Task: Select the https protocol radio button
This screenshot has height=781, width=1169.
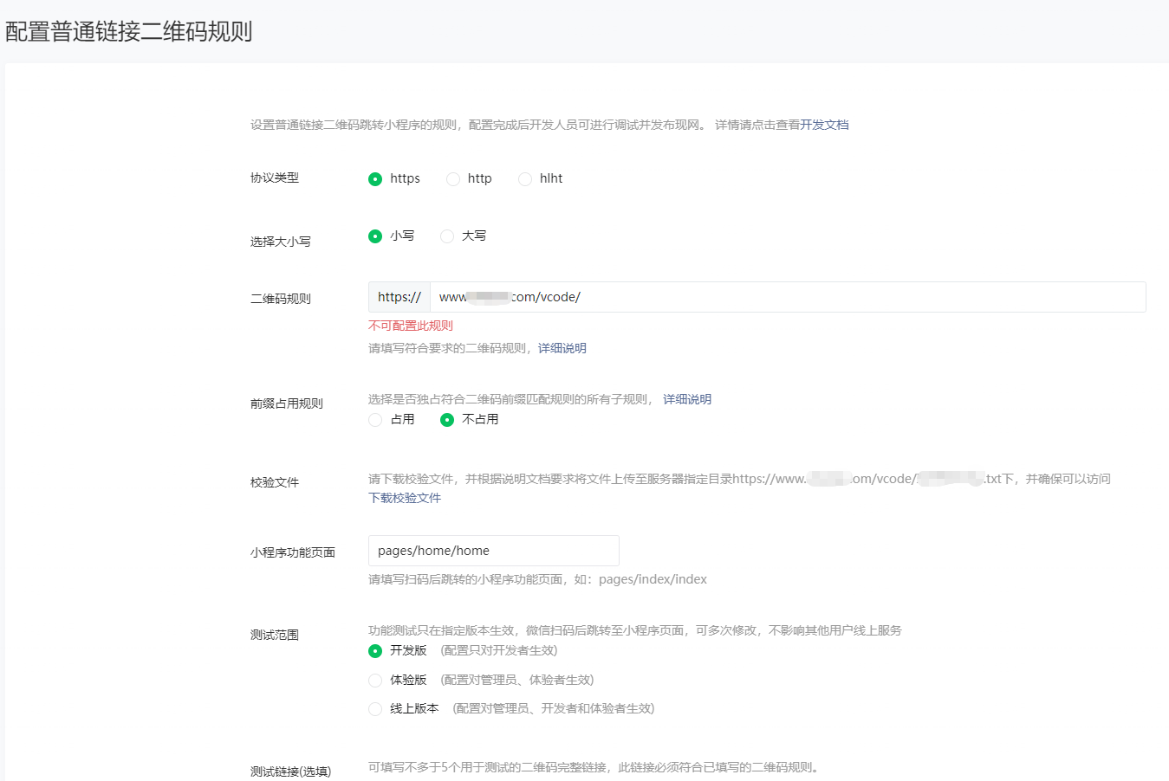Action: [375, 179]
